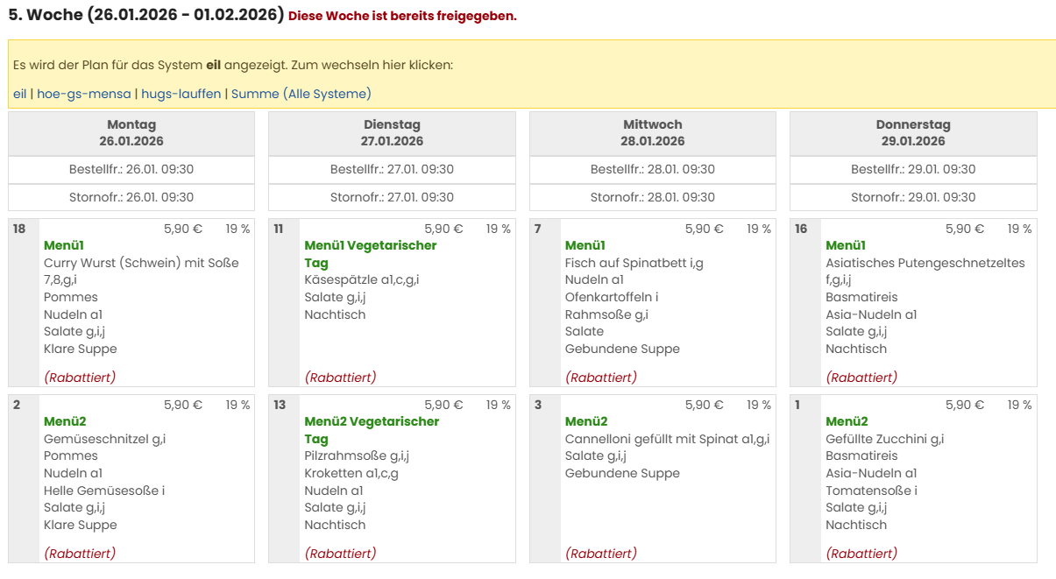Switch to the eil system link

pos(19,94)
